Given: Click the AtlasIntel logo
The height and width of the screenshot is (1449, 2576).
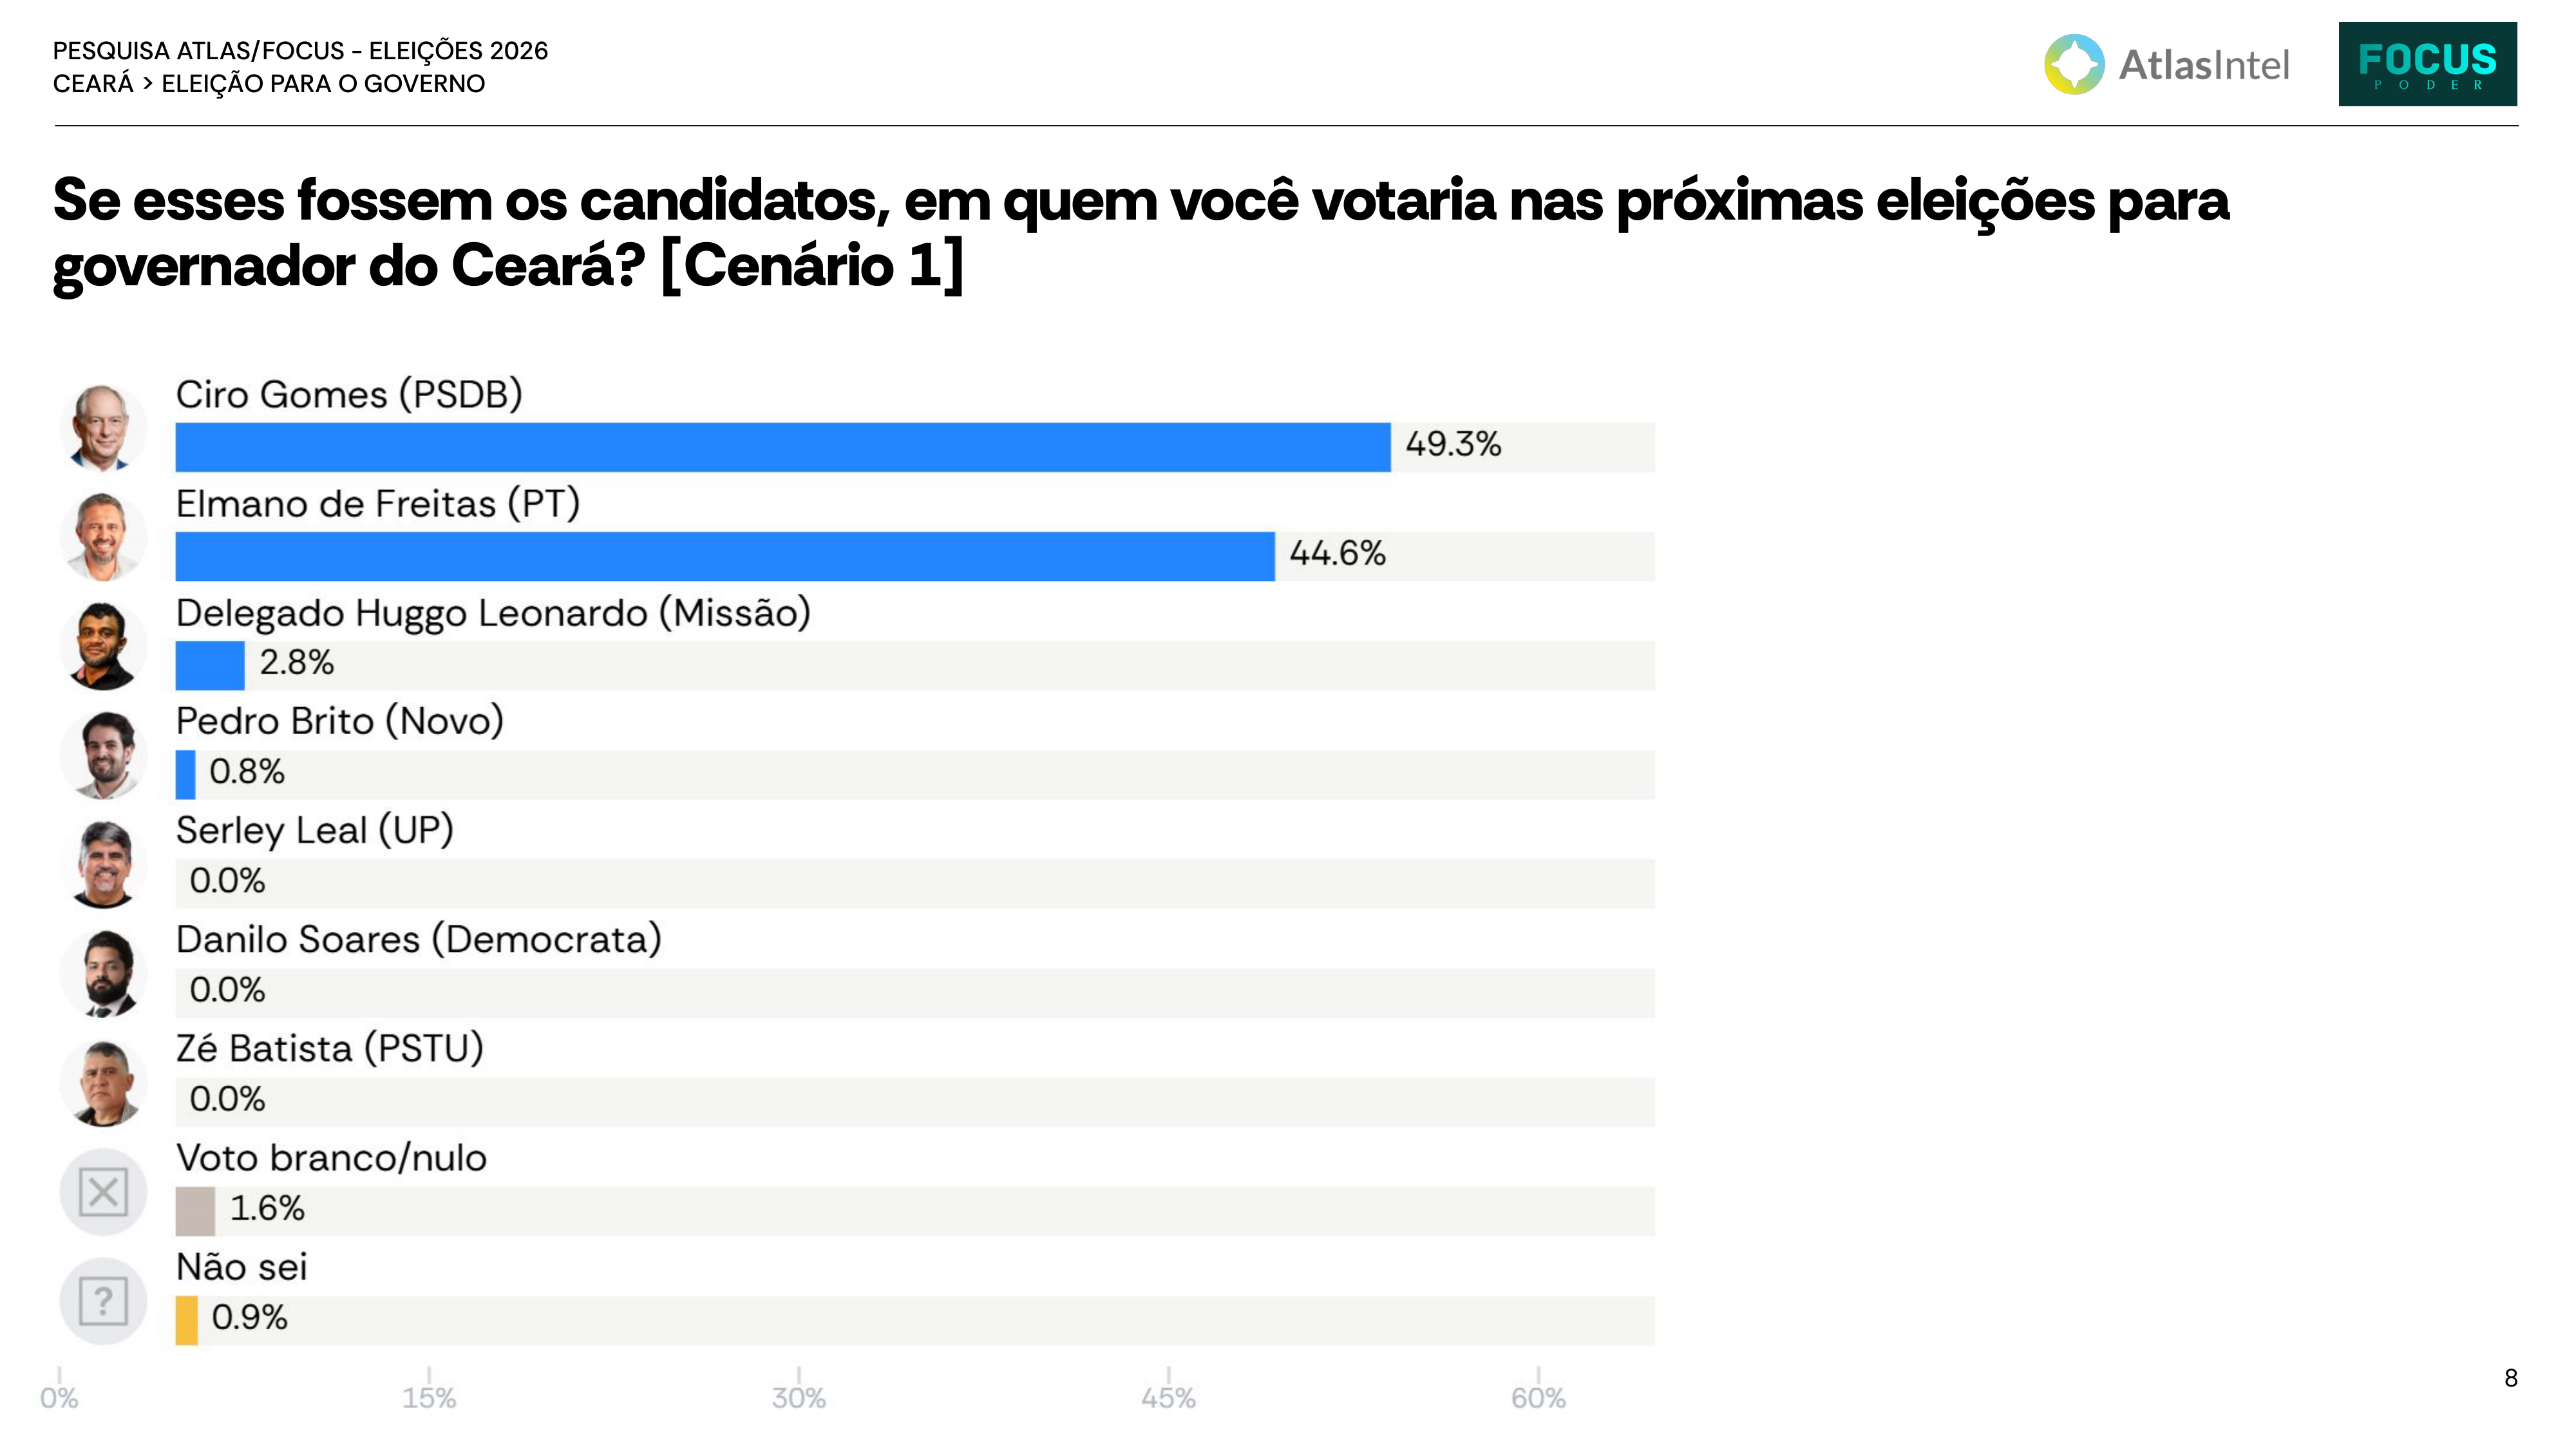Looking at the screenshot, I should point(2166,65).
